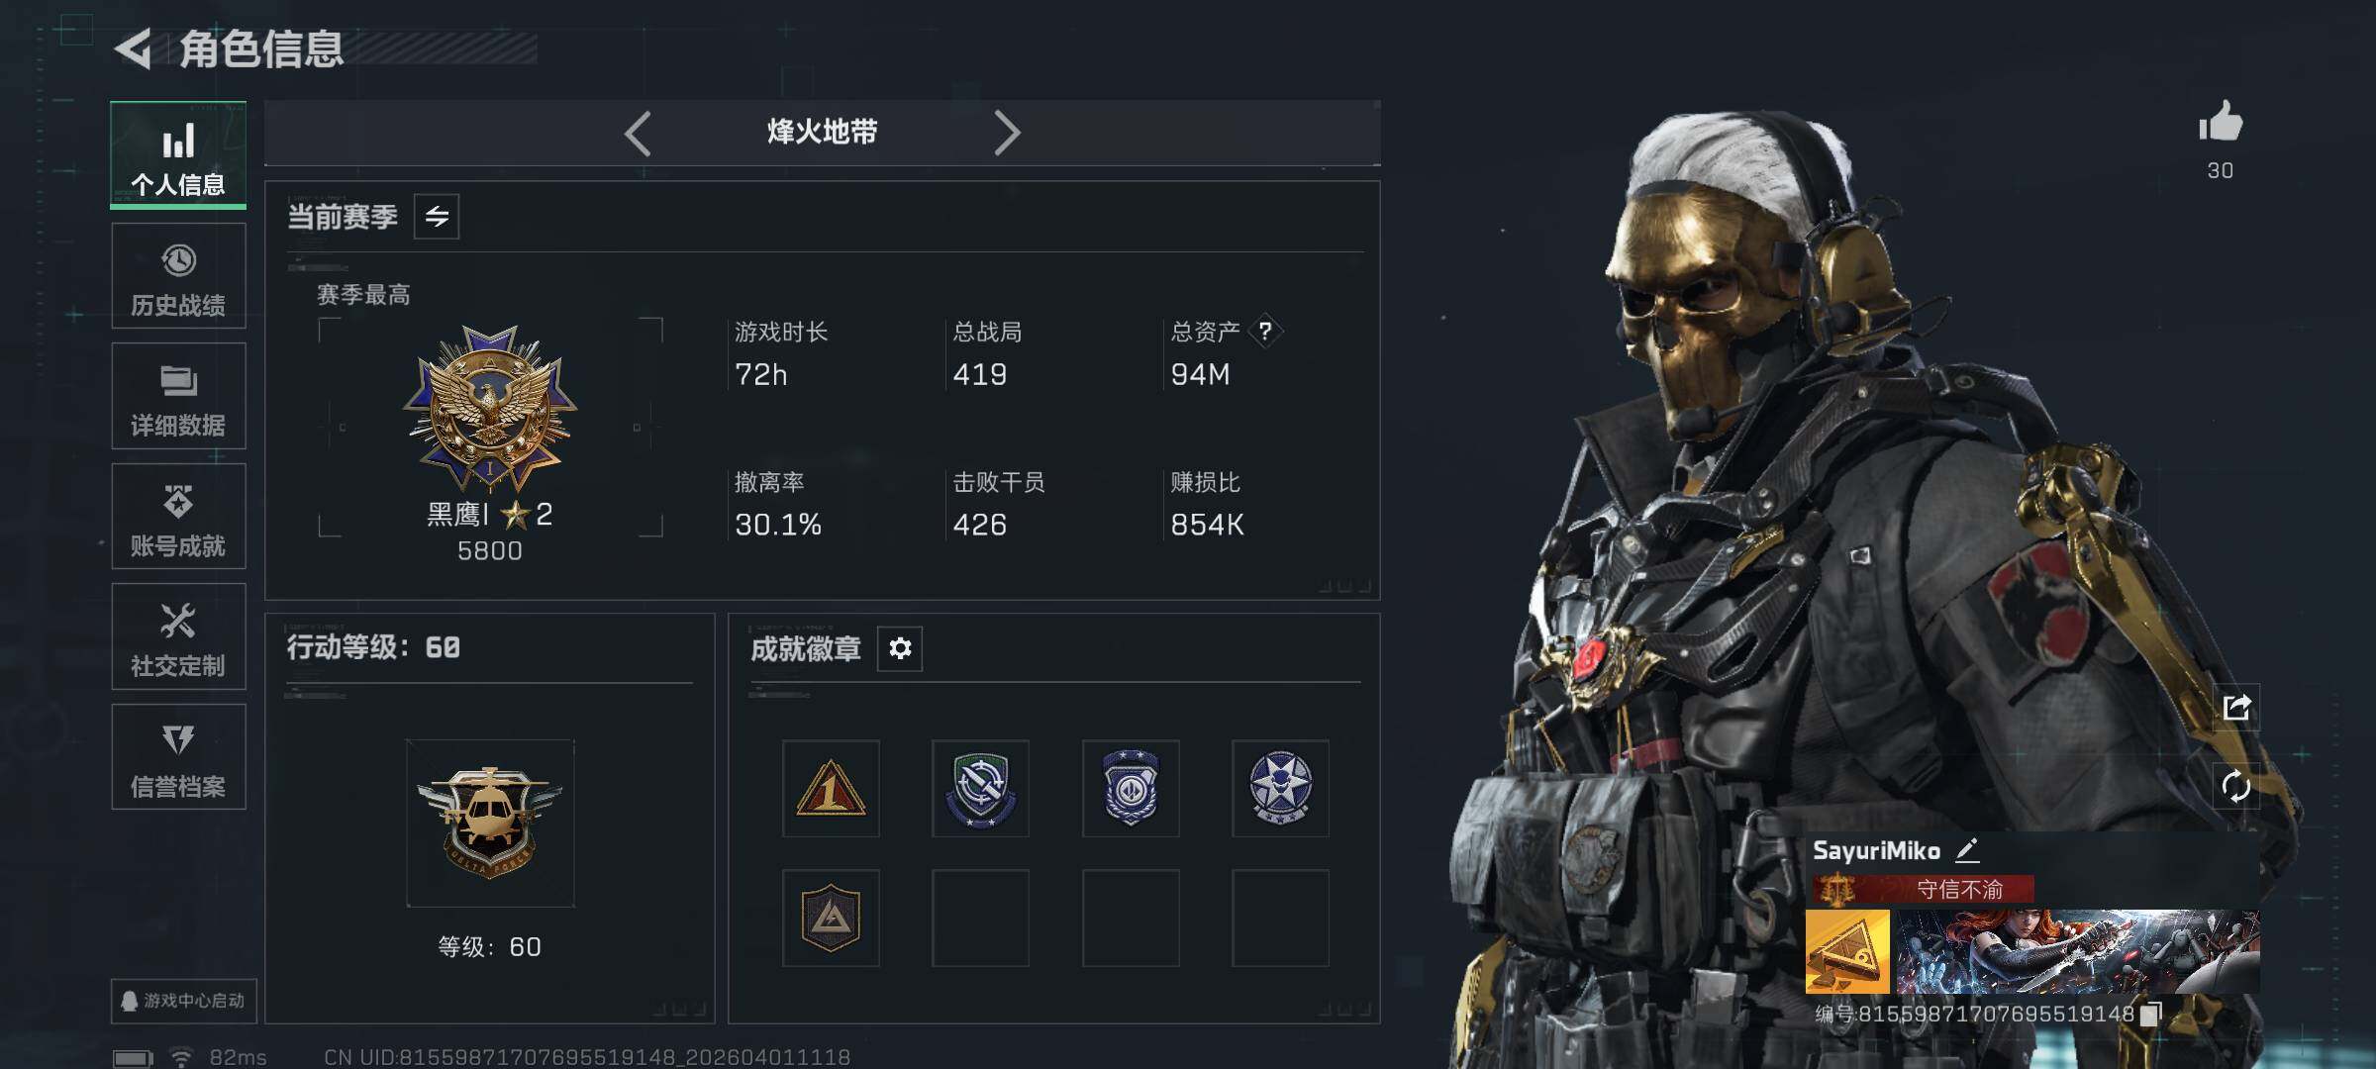The height and width of the screenshot is (1069, 2376).
Task: Edit the SayuriMiko name with pencil icon
Action: [x=1967, y=850]
